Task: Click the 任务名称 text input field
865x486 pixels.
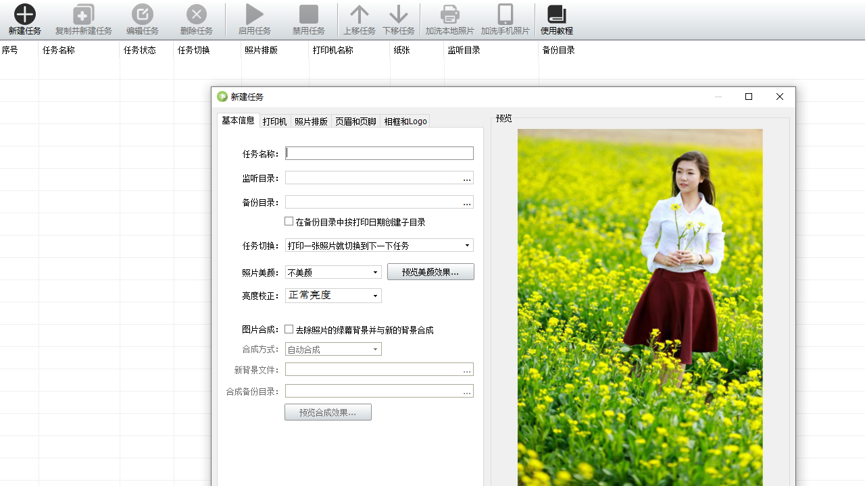Action: tap(379, 153)
